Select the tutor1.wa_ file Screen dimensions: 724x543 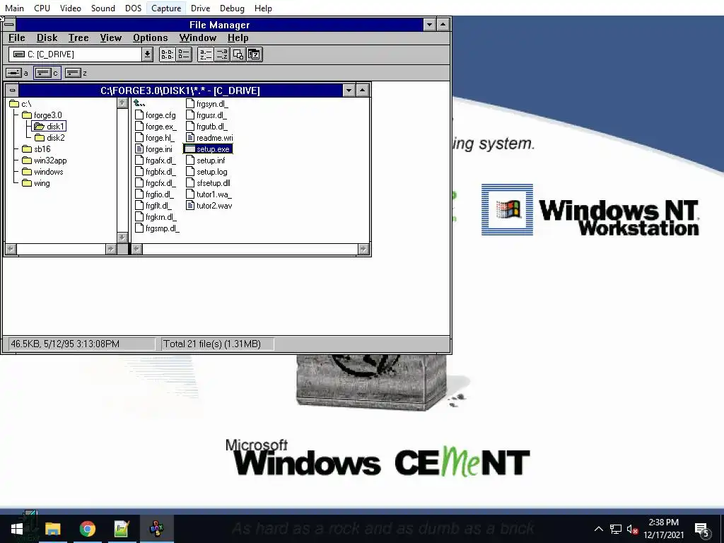209,194
